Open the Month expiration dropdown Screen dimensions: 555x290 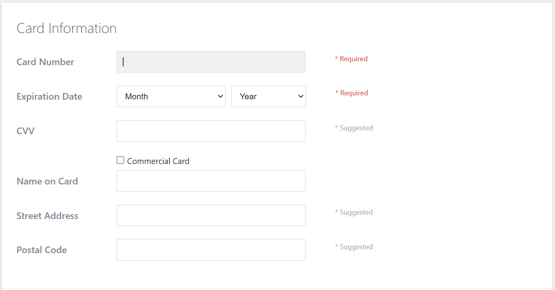pyautogui.click(x=171, y=97)
